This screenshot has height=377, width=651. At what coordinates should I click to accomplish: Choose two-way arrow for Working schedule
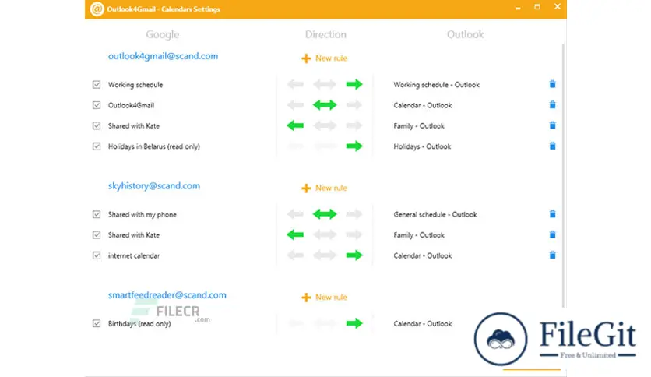(x=325, y=84)
